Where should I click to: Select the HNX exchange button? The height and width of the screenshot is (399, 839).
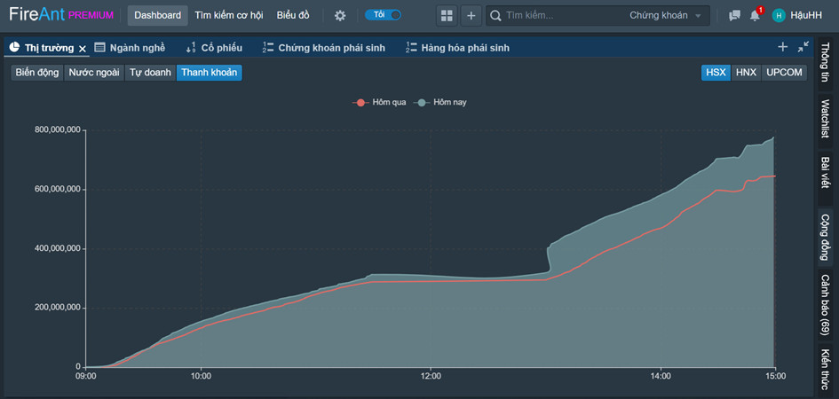click(746, 73)
